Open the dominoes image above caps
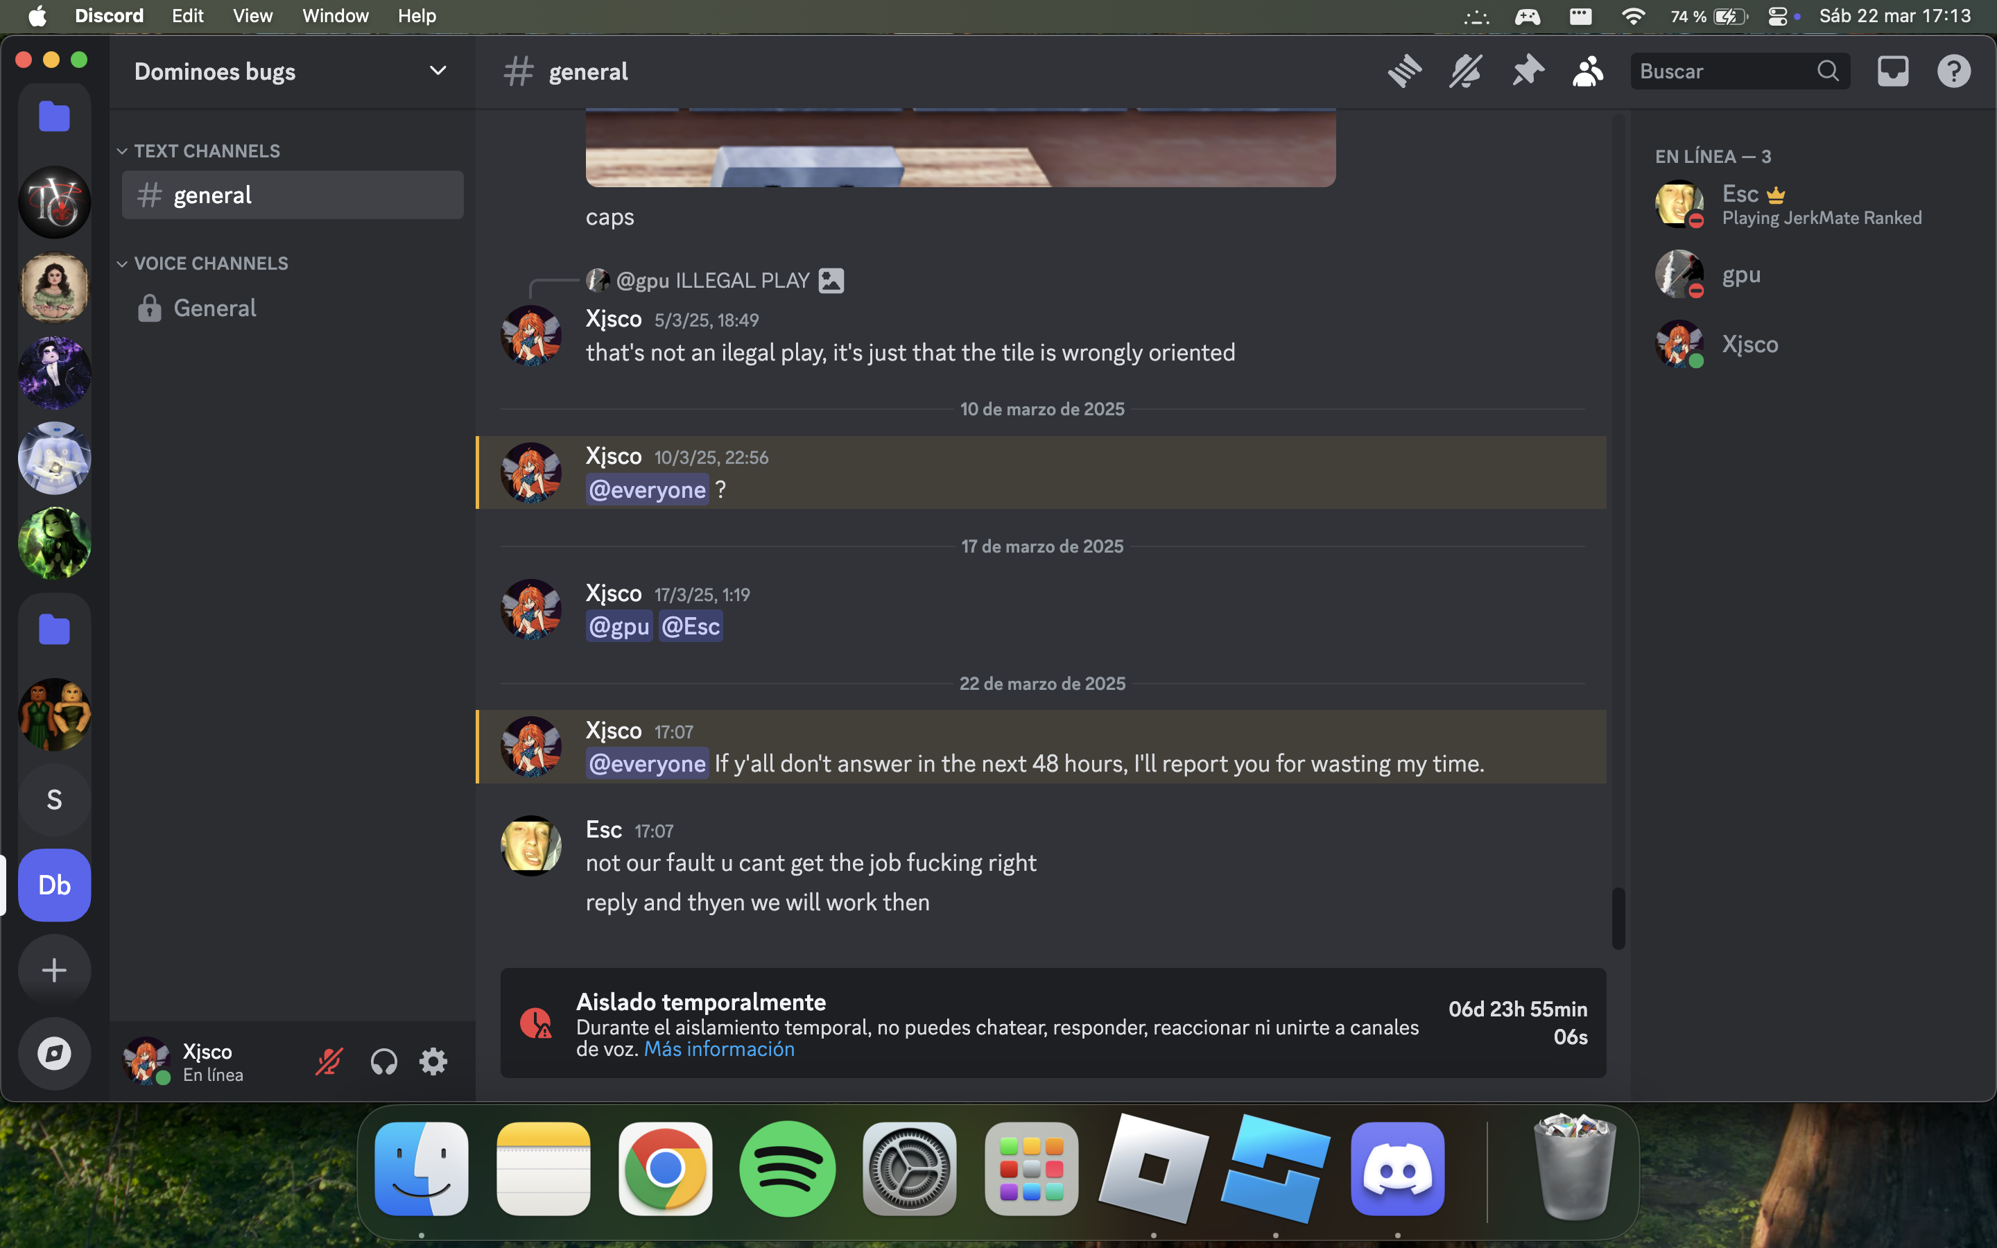 pyautogui.click(x=960, y=148)
